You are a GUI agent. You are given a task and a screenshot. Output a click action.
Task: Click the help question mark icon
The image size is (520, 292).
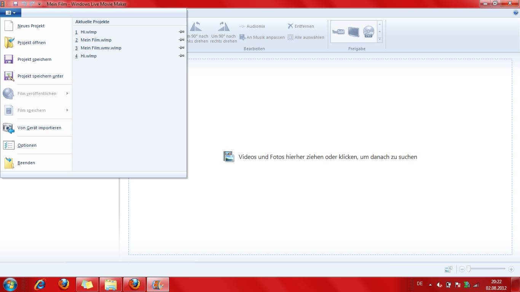point(516,13)
